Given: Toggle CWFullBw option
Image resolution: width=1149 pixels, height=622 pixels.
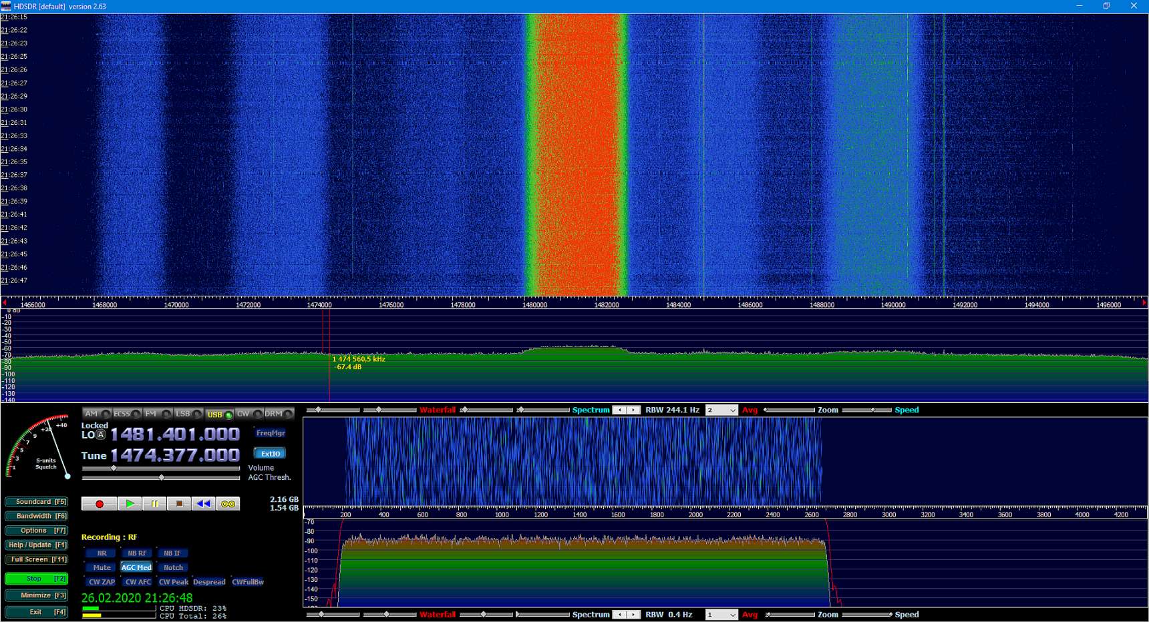Looking at the screenshot, I should tap(248, 582).
